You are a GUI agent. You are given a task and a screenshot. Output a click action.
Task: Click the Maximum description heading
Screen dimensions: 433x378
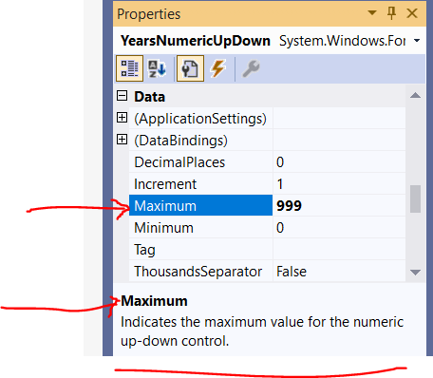154,301
